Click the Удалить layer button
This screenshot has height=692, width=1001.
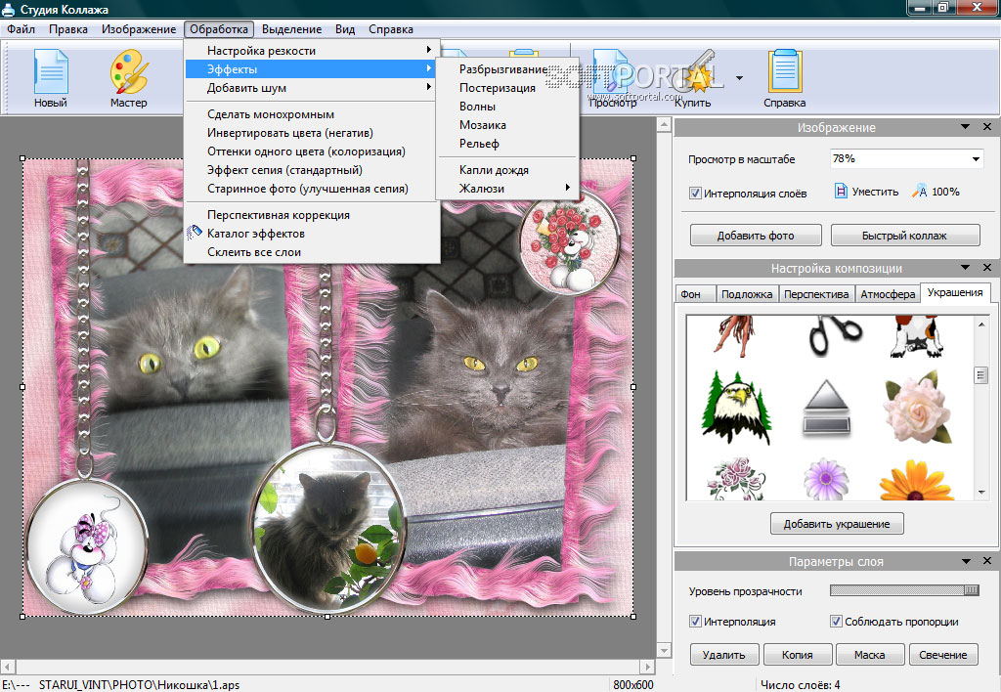pos(724,654)
